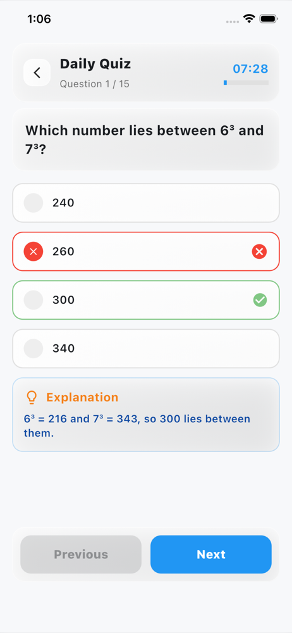Choose the 340 answer option
This screenshot has height=633, width=292.
click(x=146, y=348)
